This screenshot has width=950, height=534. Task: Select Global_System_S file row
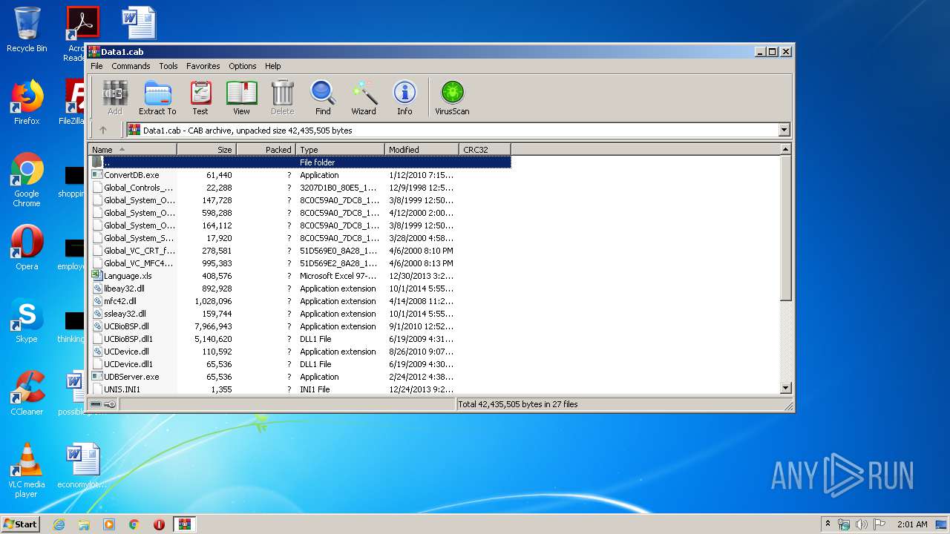(x=300, y=238)
